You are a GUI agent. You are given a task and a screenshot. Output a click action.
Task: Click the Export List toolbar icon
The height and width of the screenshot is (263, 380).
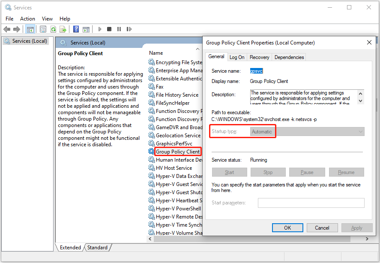click(x=63, y=29)
